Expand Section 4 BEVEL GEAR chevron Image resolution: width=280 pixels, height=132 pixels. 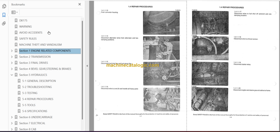(12, 69)
